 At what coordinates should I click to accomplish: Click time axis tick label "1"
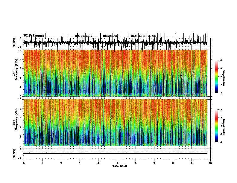(42, 163)
